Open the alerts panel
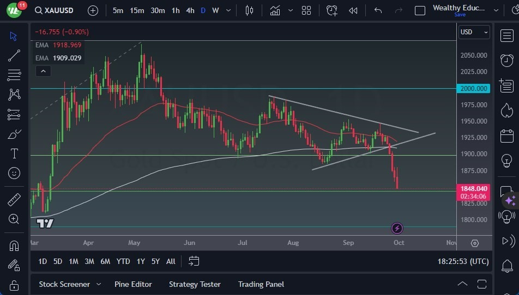 click(507, 60)
